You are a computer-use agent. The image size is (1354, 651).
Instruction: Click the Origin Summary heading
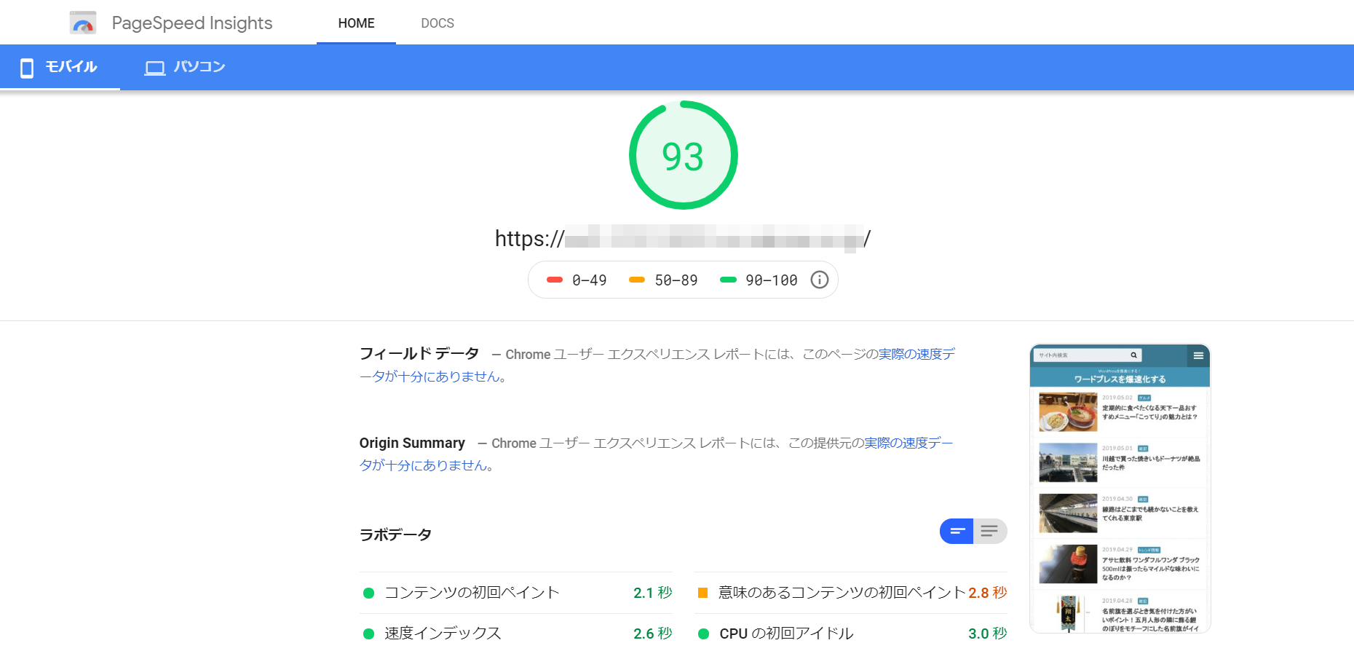point(412,443)
